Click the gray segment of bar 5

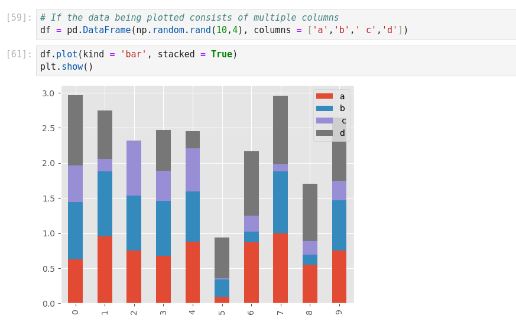[x=222, y=258]
